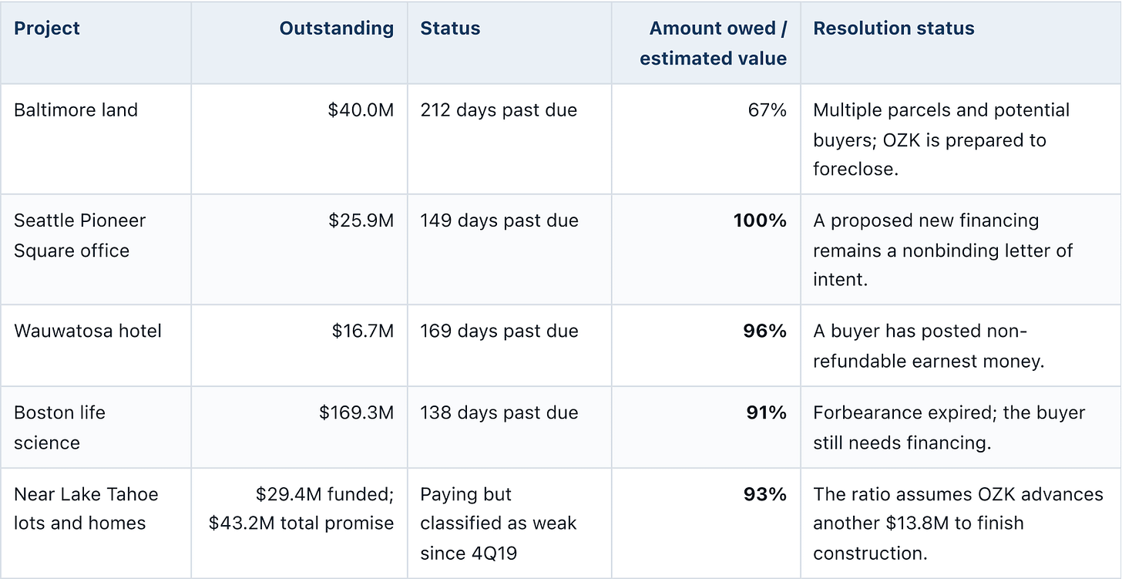The width and height of the screenshot is (1122, 579).
Task: Click the 67% ratio value
Action: [x=767, y=110]
